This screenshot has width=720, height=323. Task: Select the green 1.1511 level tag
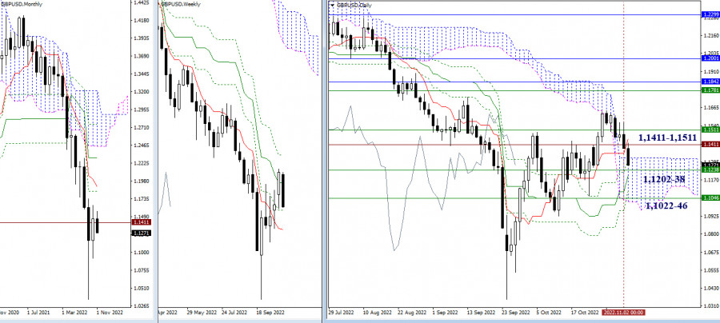coord(707,129)
